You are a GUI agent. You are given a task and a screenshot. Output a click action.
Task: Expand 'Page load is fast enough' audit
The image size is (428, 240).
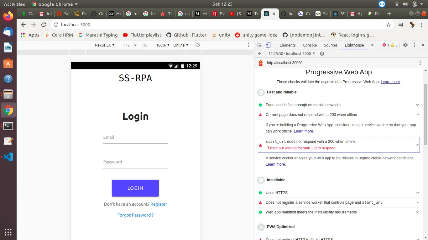339,105
